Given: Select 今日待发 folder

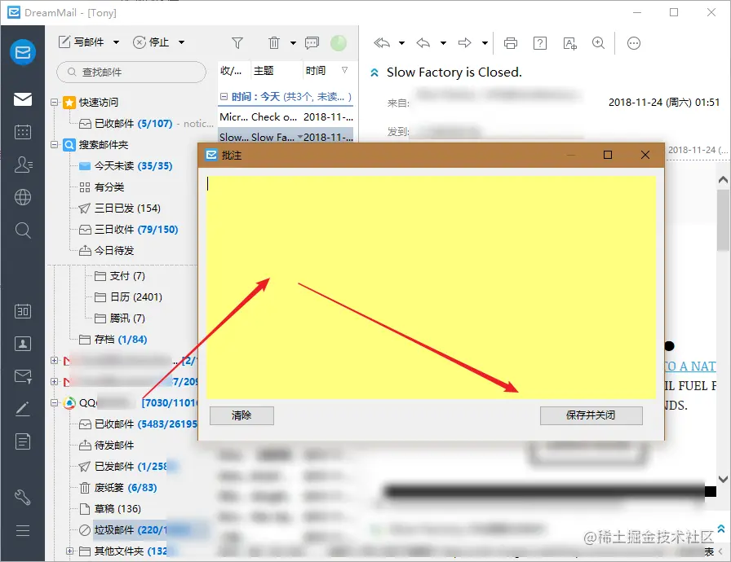Looking at the screenshot, I should coord(106,251).
